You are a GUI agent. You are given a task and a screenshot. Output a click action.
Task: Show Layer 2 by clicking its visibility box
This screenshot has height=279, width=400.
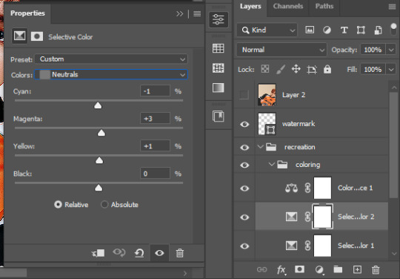click(x=244, y=94)
